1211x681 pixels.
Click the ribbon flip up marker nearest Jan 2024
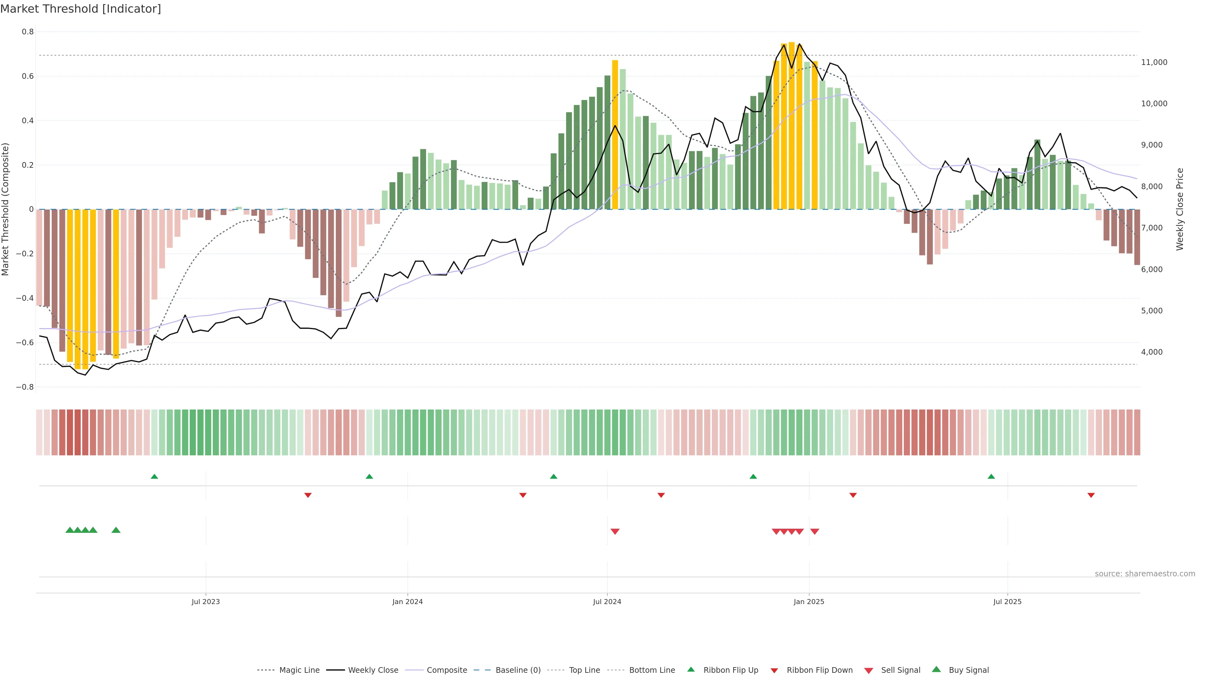tap(370, 477)
